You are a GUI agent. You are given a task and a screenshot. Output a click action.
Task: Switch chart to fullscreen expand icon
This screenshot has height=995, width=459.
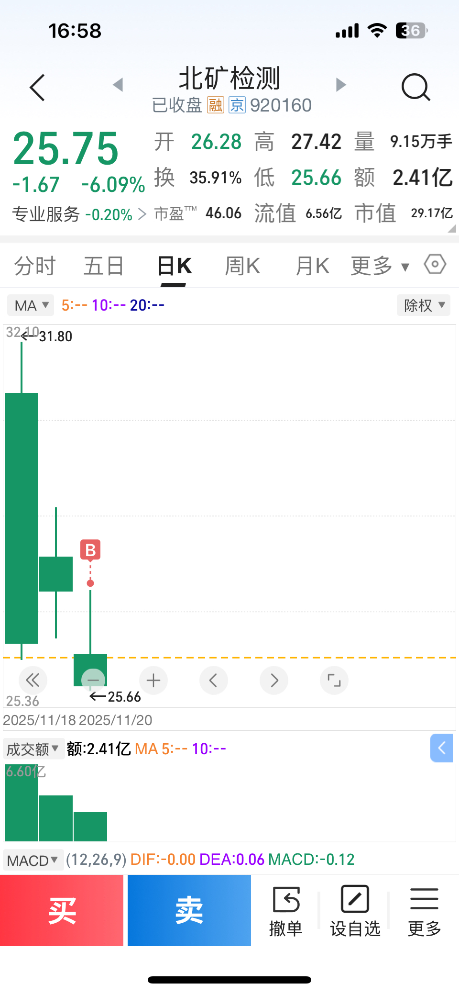334,680
